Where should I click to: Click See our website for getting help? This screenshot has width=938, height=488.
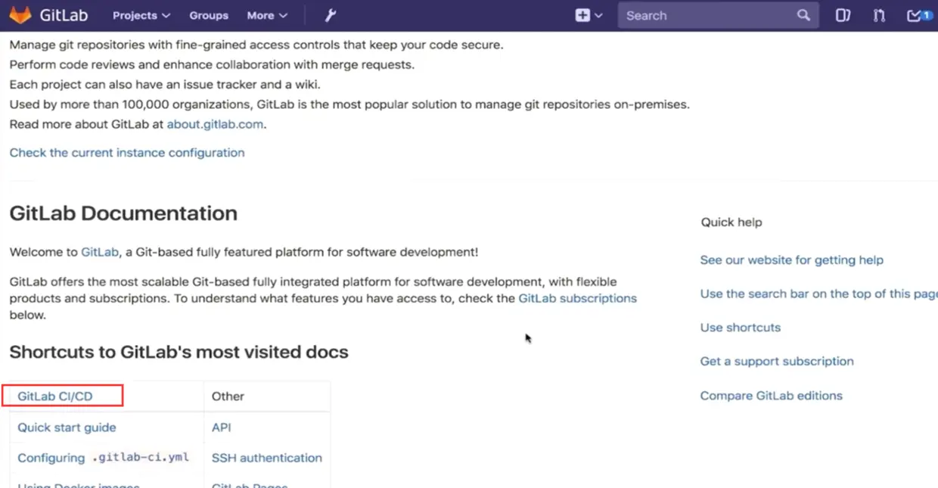(x=792, y=260)
